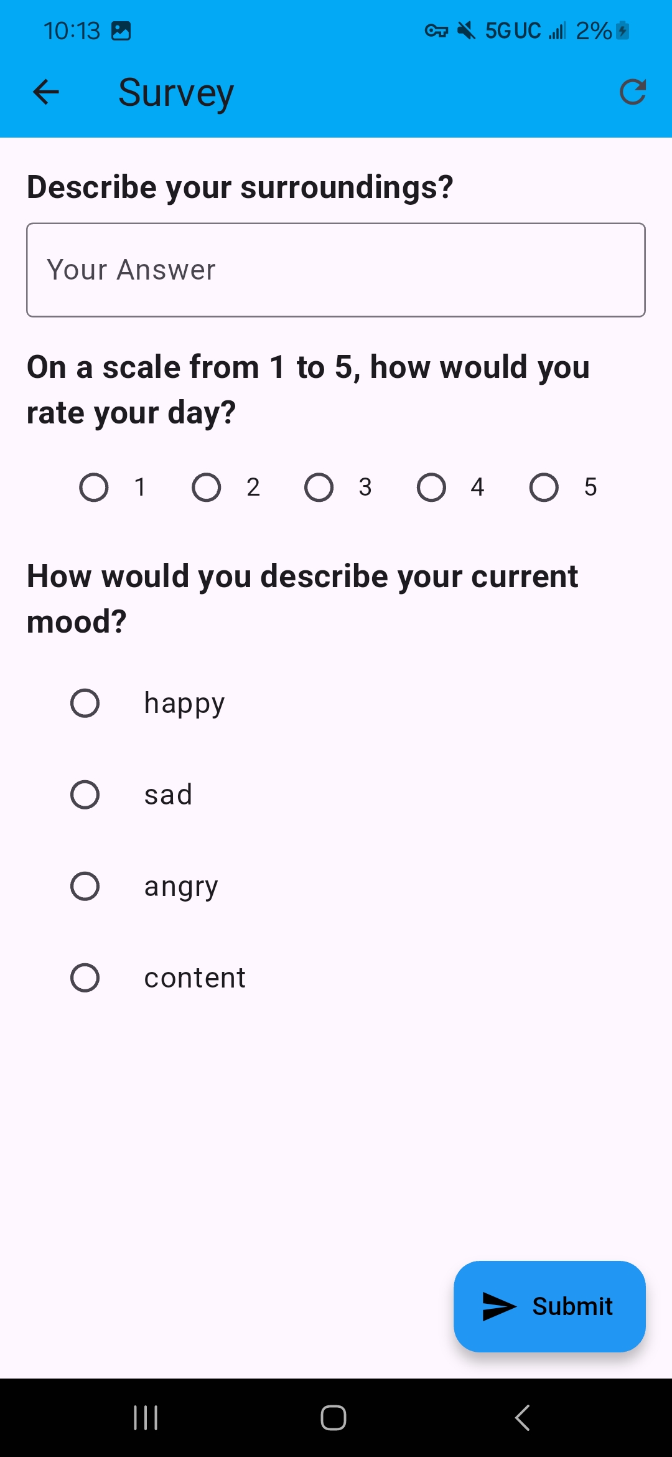The width and height of the screenshot is (672, 1457).
Task: Refresh the survey using the reload icon
Action: 632,92
